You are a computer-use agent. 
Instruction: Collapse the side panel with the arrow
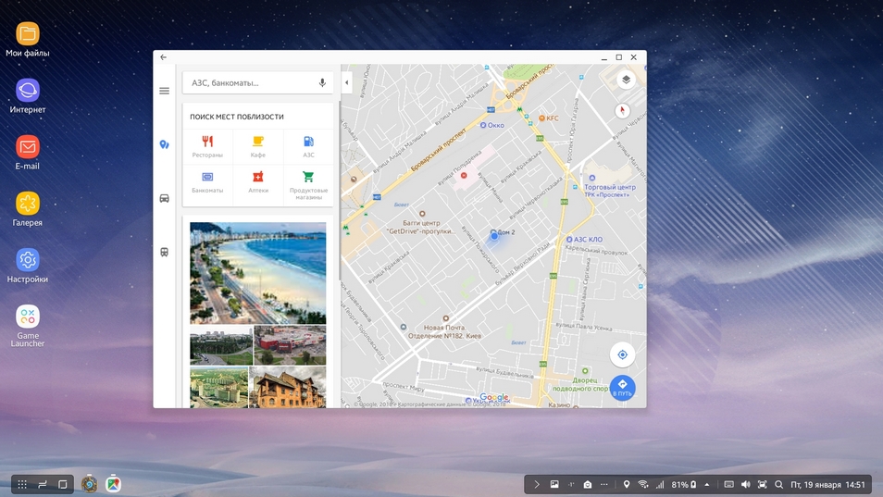347,82
